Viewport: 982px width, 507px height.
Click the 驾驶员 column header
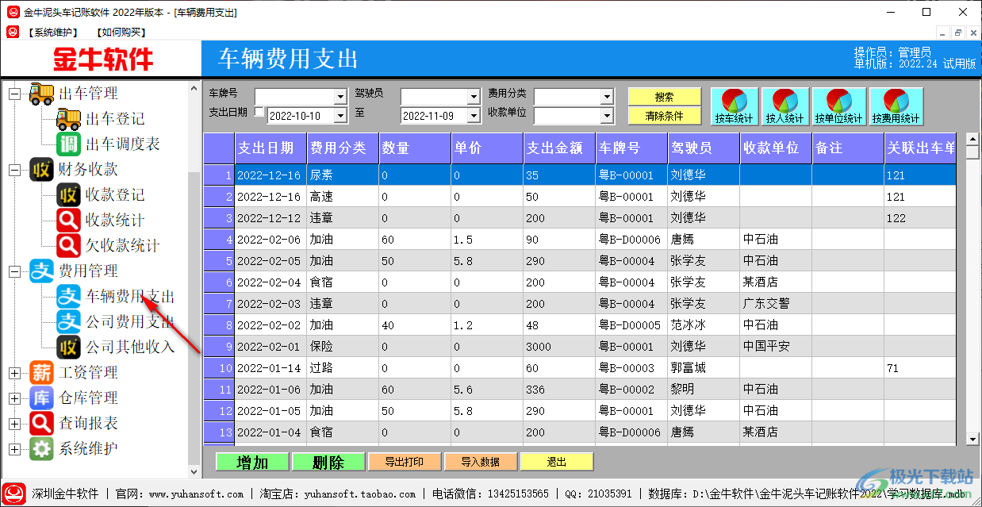[x=704, y=148]
